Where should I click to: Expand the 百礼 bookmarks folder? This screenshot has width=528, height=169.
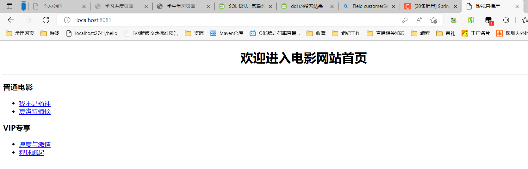[x=446, y=33]
